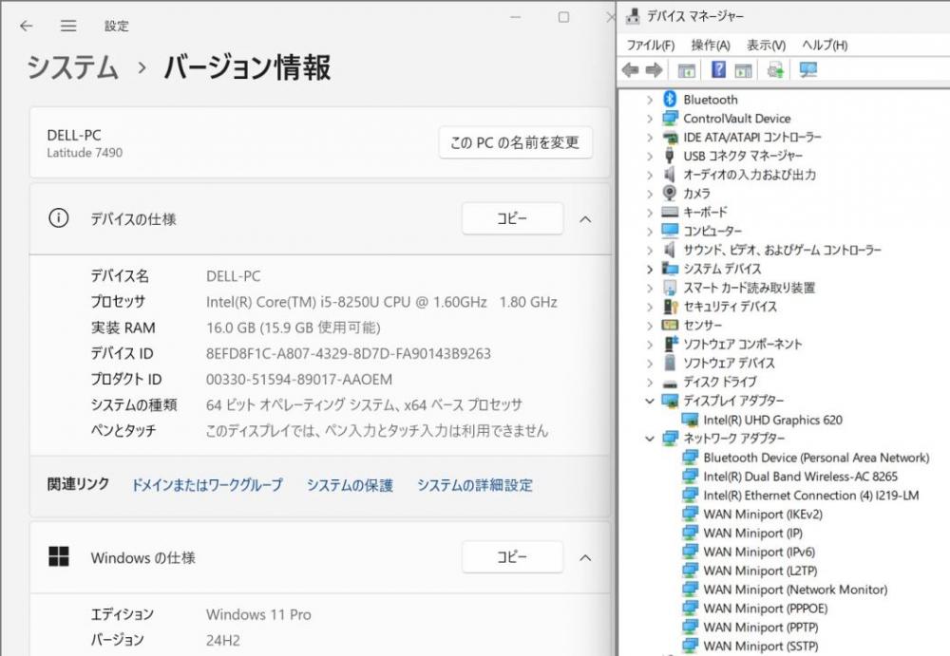This screenshot has width=950, height=656.
Task: Click the keyboard category icon
Action: [x=670, y=212]
